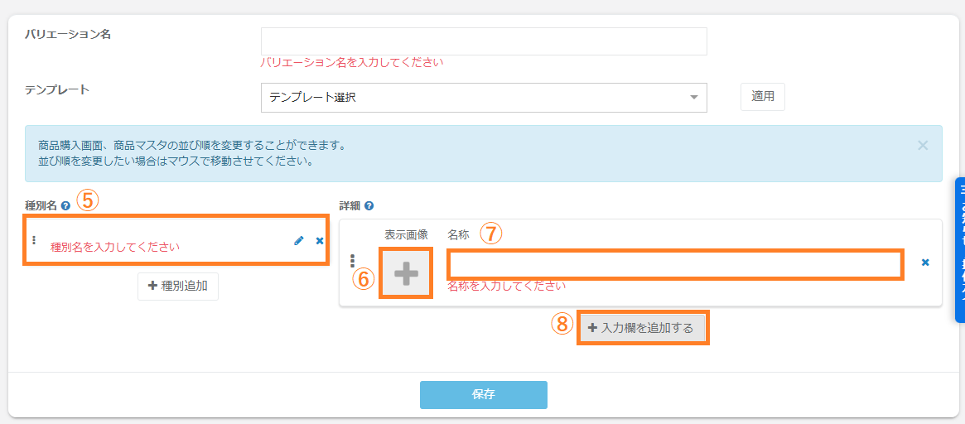The image size is (965, 424).
Task: Click the 詳細 row drag handle dots
Action: [353, 262]
